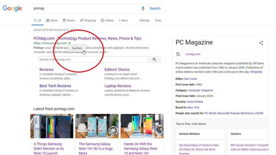Select Cached from the popup menu
The width and height of the screenshot is (276, 155).
point(77,48)
